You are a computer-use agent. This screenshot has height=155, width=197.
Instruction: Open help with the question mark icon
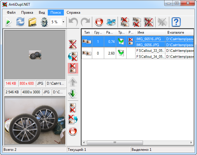pyautogui.click(x=176, y=22)
